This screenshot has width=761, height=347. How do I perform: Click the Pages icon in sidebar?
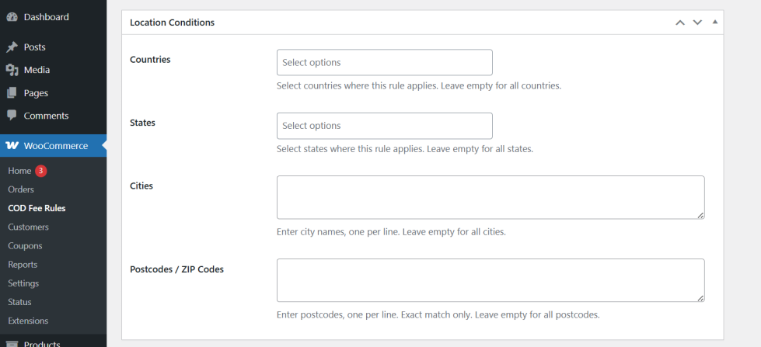(x=12, y=93)
